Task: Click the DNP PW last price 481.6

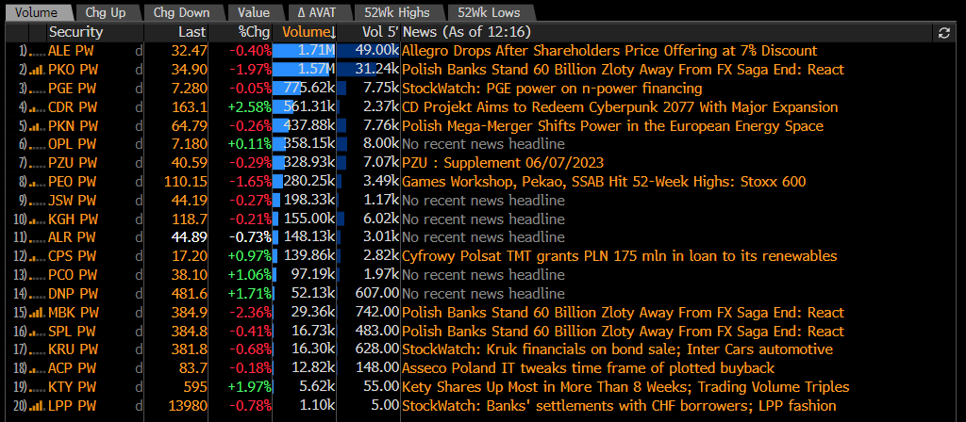Action: (x=192, y=294)
